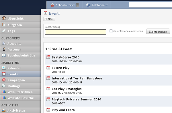Click the Schnellauswahl counter badge 0
The height and width of the screenshot is (113, 172).
78,5
